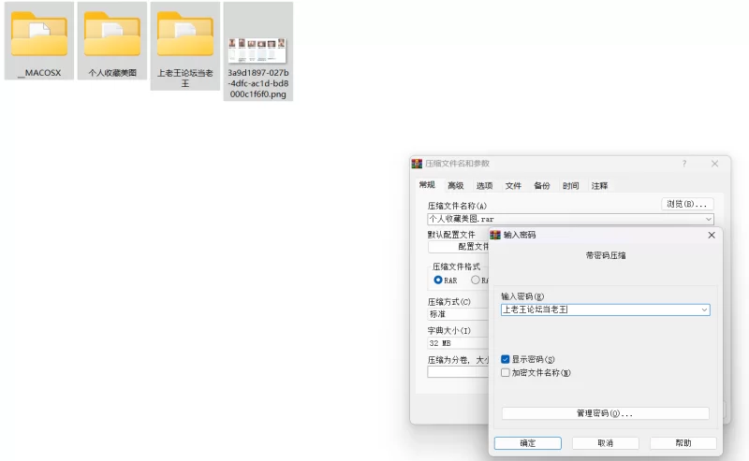Click the 管理密码(O)... button

coord(605,413)
